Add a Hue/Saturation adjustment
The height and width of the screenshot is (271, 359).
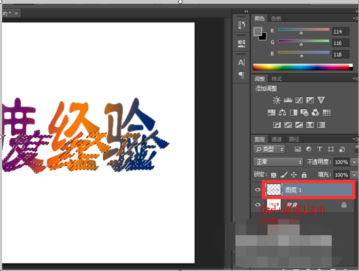(271, 113)
